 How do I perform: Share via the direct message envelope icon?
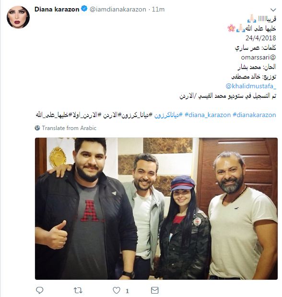pos(155,290)
